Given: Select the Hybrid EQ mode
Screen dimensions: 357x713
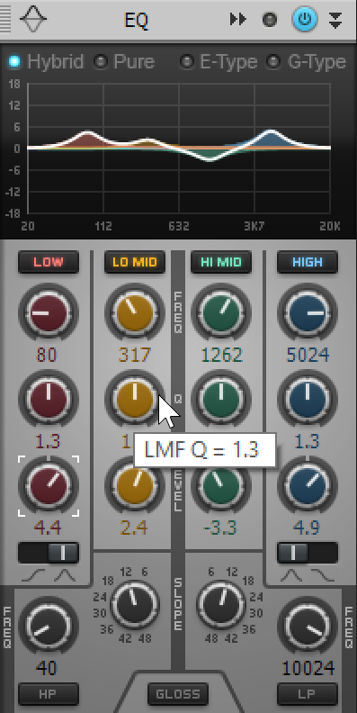Looking at the screenshot, I should [47, 61].
